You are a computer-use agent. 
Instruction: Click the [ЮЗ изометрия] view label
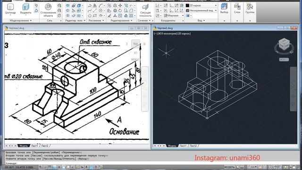click(167, 34)
